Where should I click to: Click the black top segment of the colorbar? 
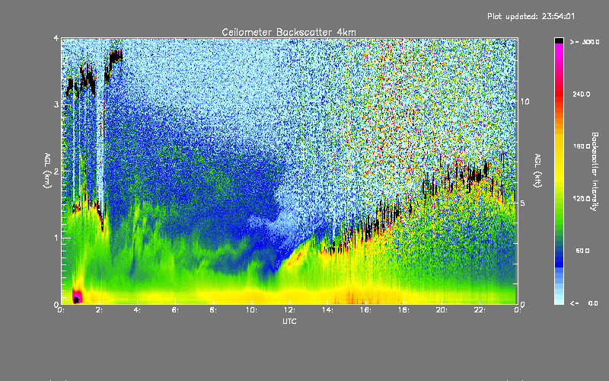pos(559,40)
